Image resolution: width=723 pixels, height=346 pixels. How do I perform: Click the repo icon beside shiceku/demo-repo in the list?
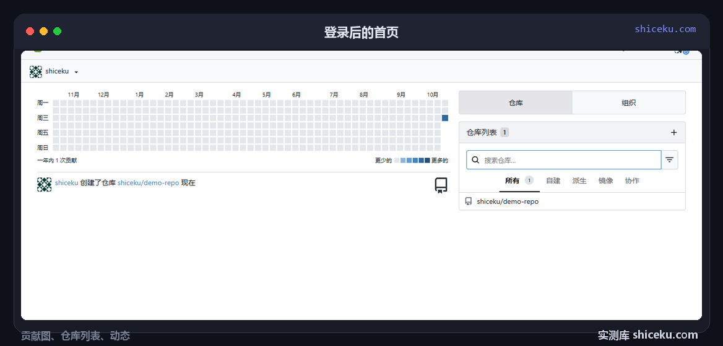pos(469,201)
